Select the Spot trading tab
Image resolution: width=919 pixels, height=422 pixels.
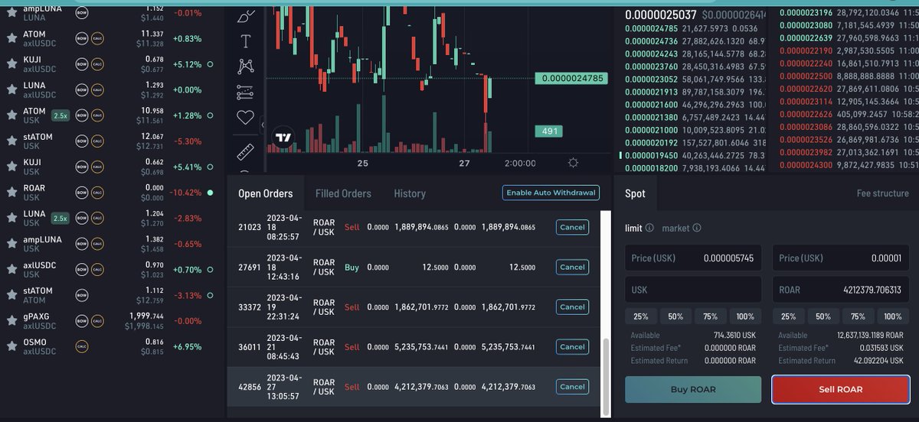[635, 193]
